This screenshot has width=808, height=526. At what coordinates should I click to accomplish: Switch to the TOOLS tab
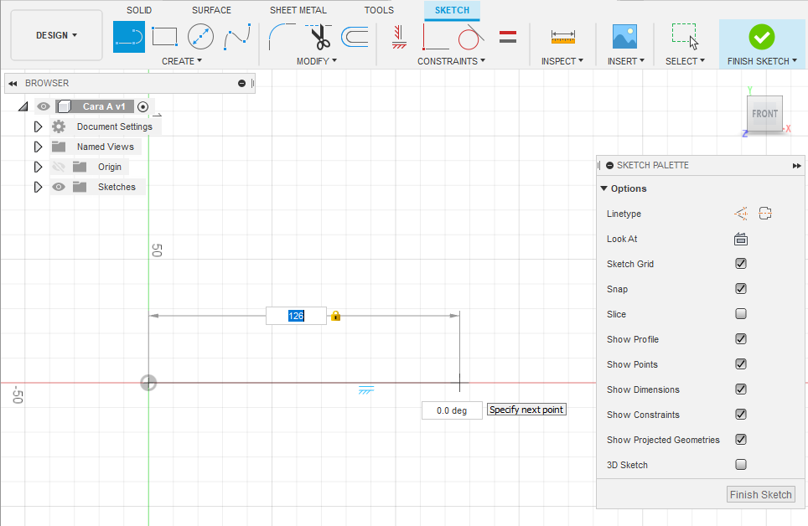point(379,10)
